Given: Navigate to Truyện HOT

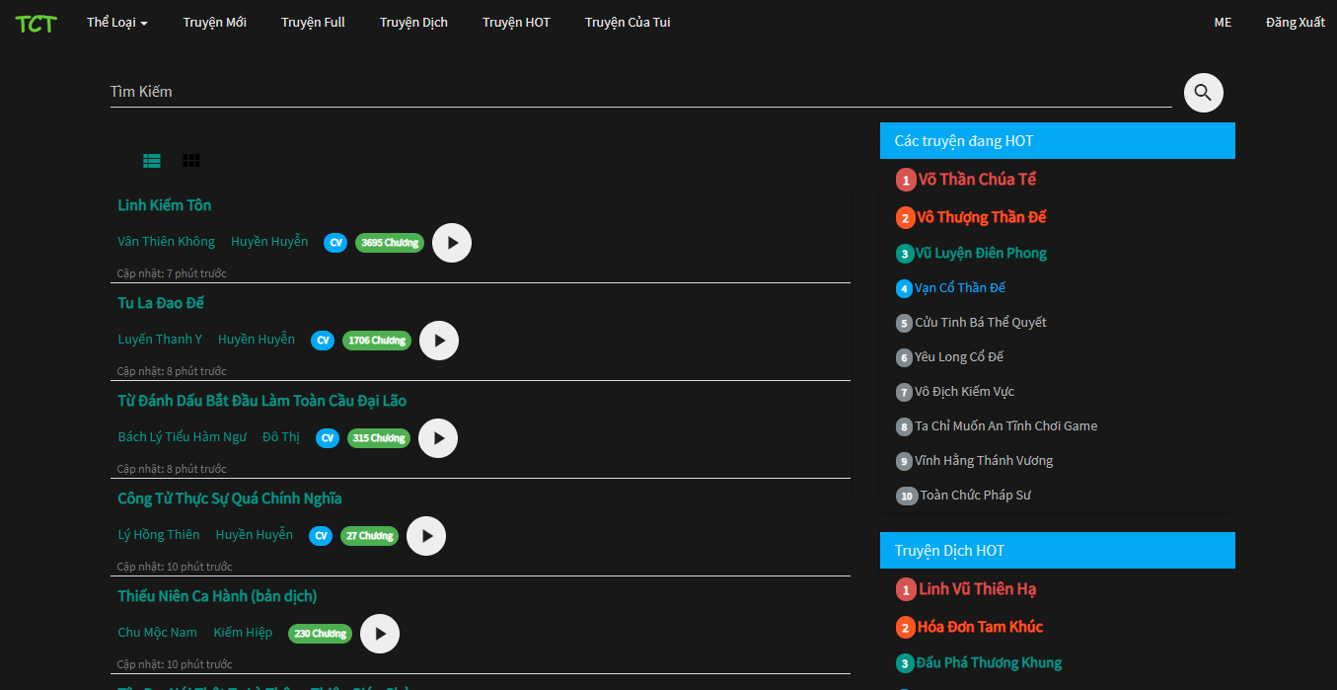Looking at the screenshot, I should 516,23.
